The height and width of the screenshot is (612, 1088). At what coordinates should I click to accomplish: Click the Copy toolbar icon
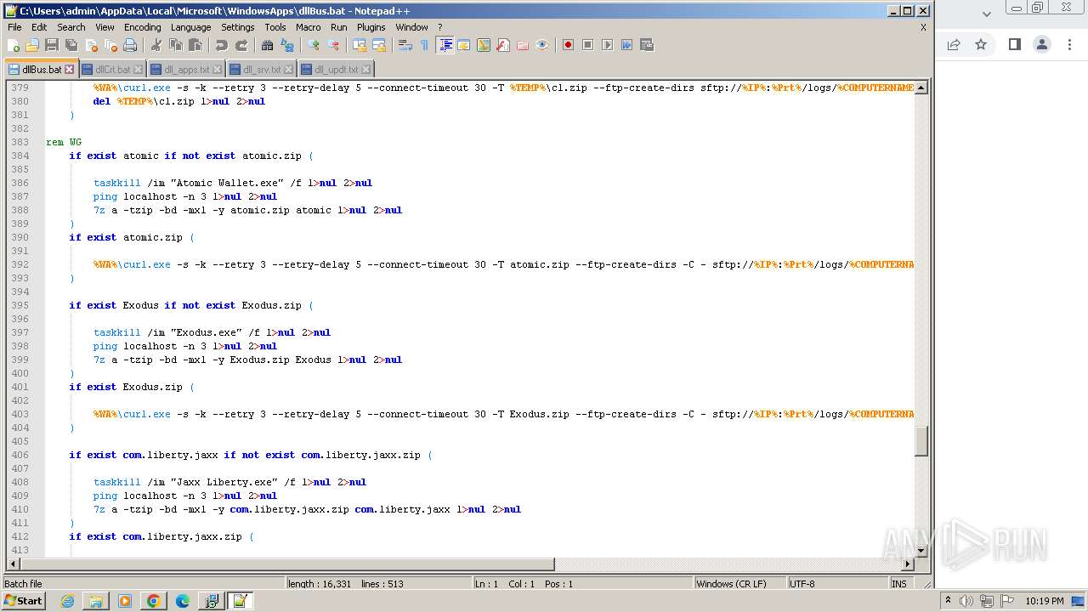[x=175, y=45]
